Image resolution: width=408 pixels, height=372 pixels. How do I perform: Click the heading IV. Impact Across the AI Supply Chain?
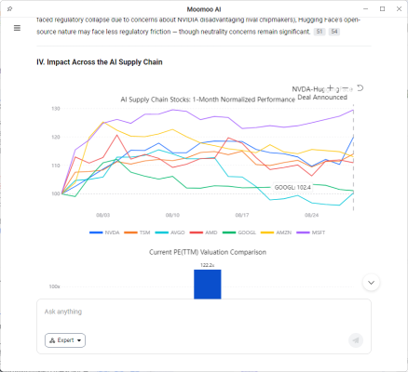pyautogui.click(x=100, y=62)
